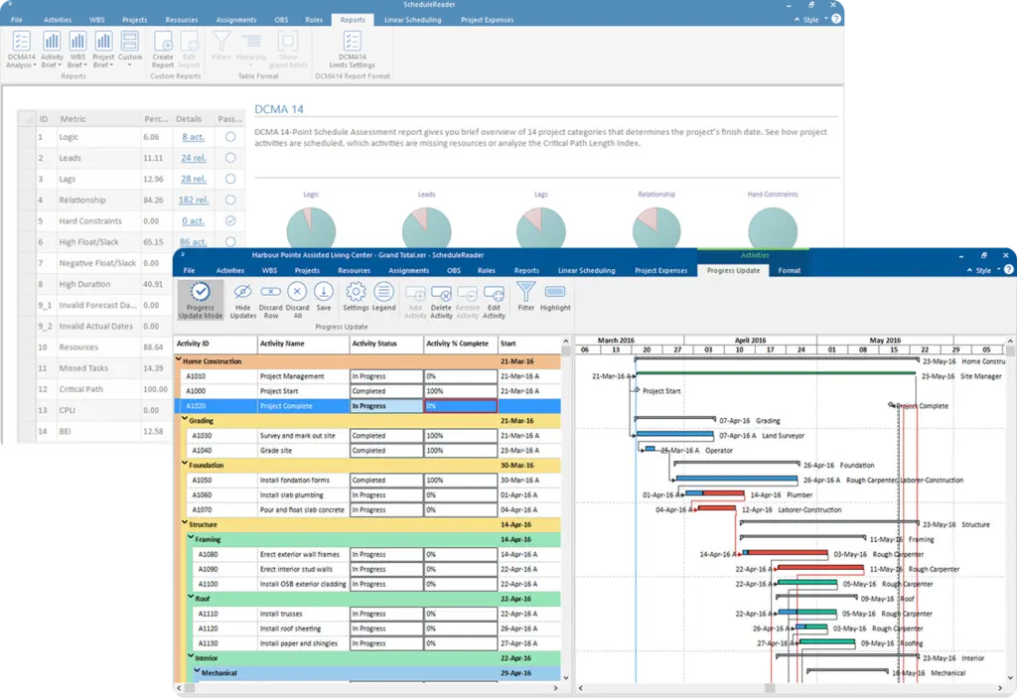Click Add Activity icon
This screenshot has height=698, width=1017.
tap(415, 301)
